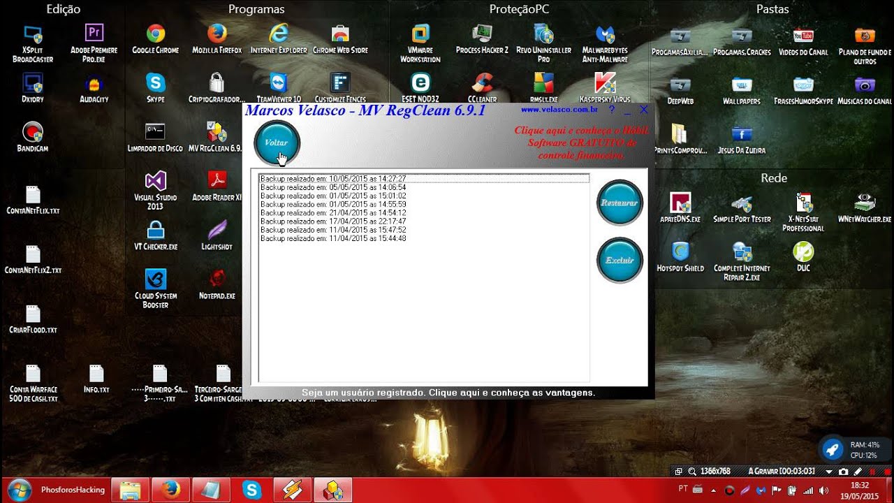894x503 pixels.
Task: Open the Audacity desktop icon
Action: point(94,88)
